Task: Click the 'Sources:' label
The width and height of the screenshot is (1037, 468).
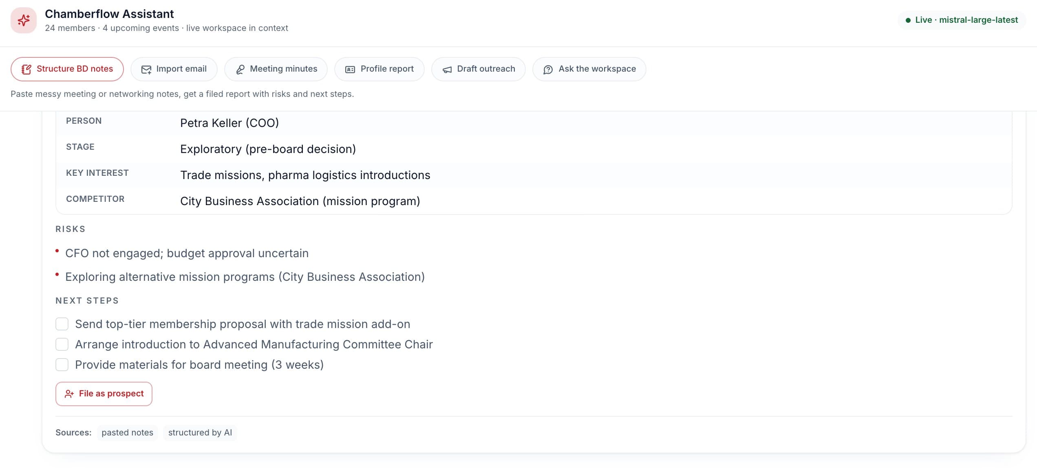Action: point(73,433)
